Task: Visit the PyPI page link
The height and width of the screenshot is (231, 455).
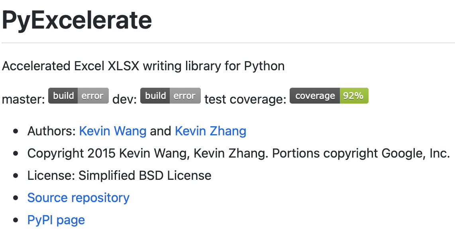Action: click(56, 220)
